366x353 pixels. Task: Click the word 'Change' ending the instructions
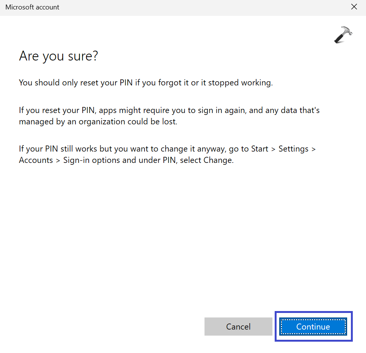coord(217,160)
